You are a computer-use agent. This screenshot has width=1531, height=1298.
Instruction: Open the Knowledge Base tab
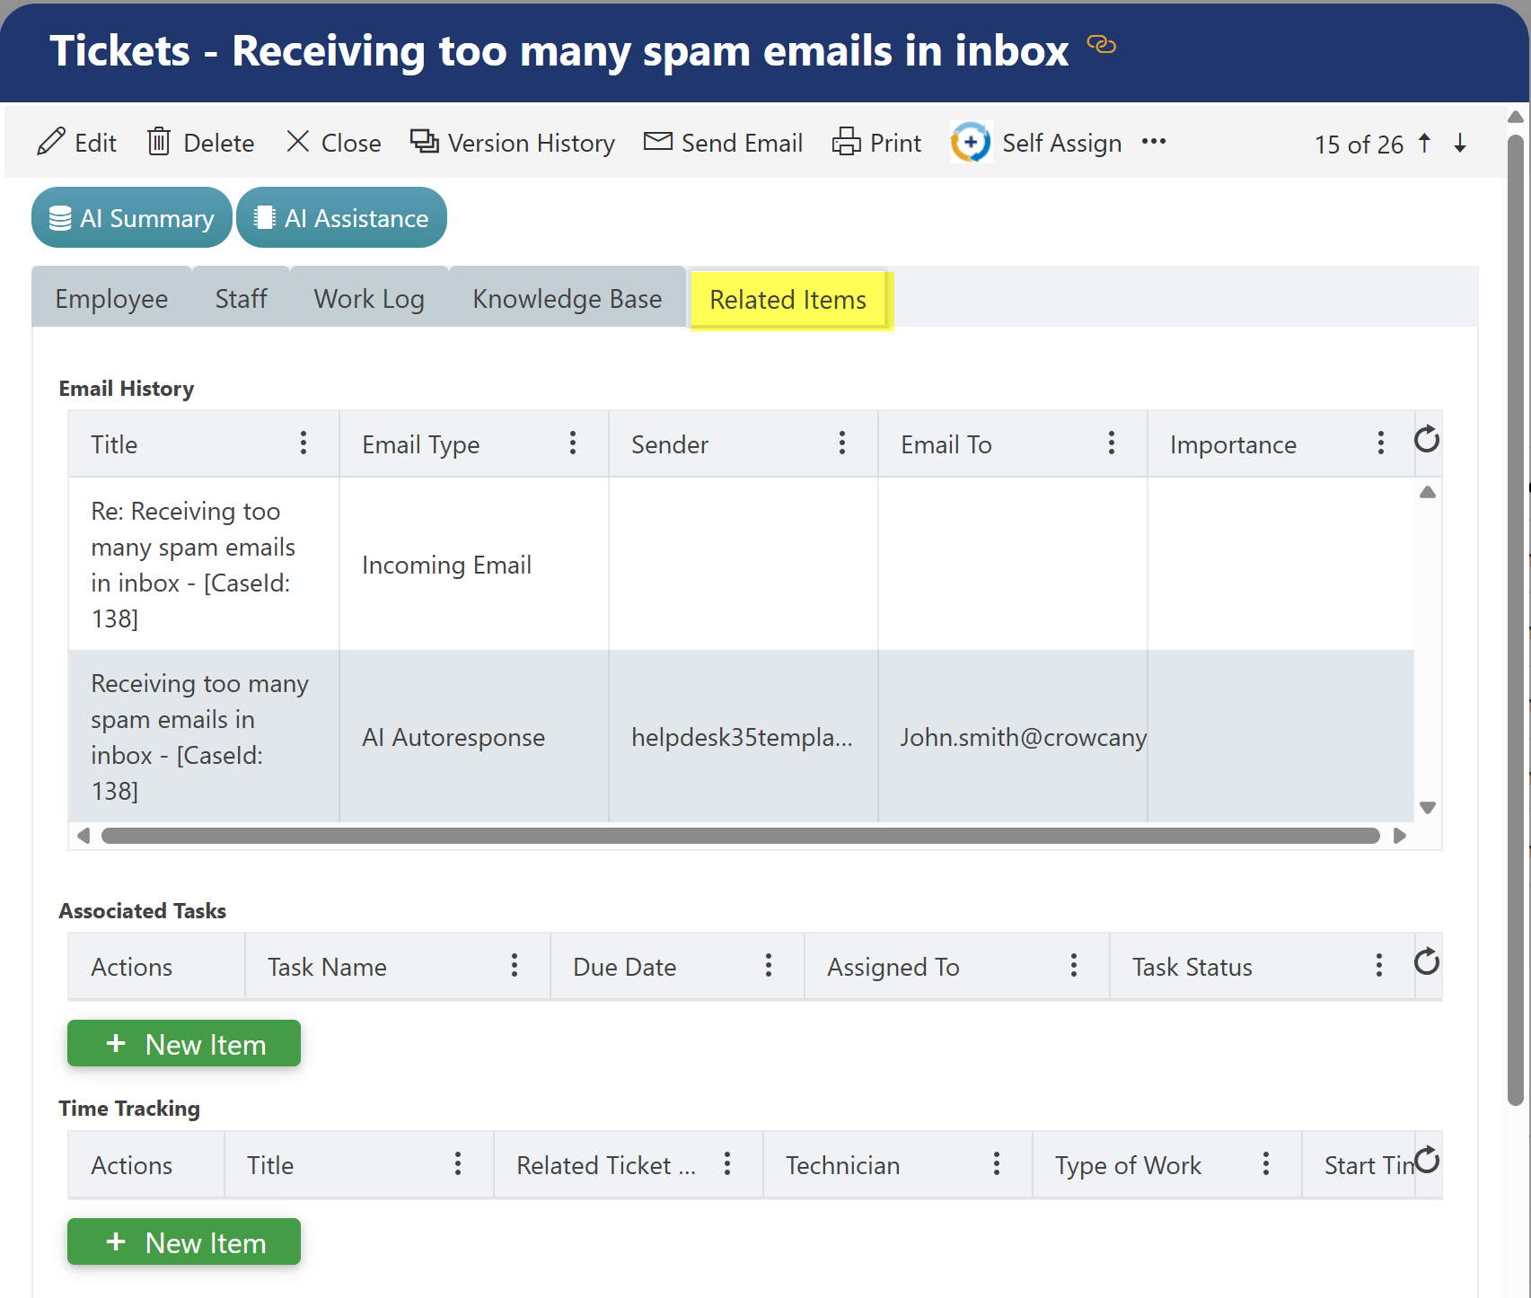[x=567, y=299]
